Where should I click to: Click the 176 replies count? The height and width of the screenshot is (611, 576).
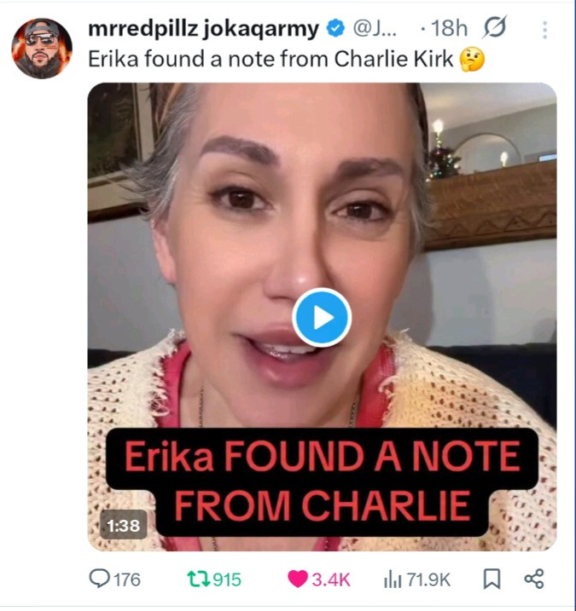click(x=127, y=579)
